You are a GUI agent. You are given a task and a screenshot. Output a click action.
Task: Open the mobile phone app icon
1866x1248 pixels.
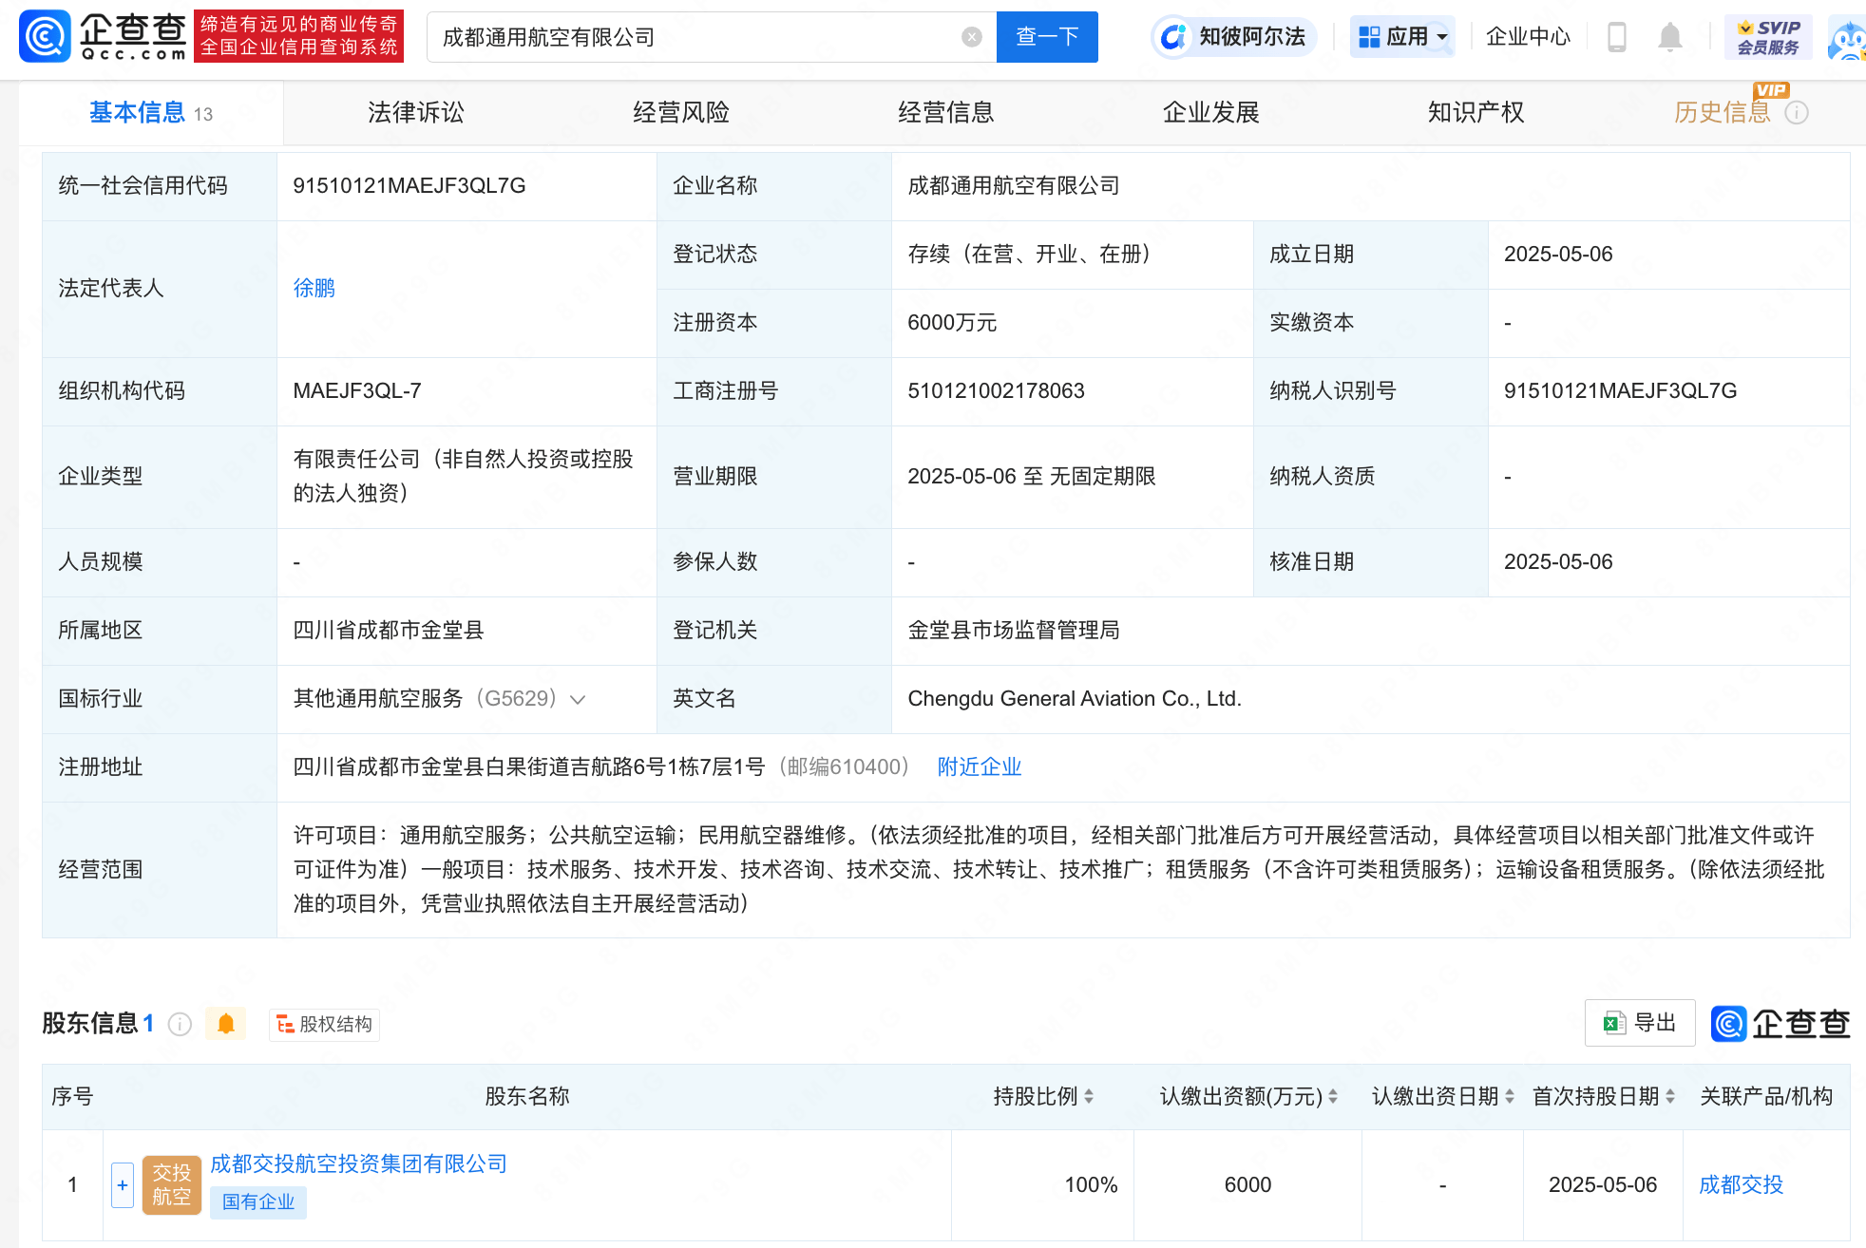(1616, 37)
